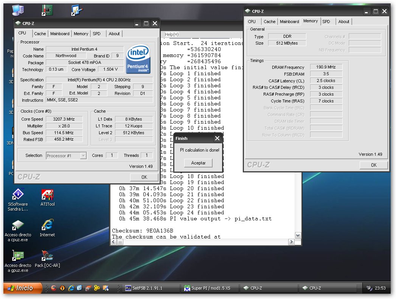Click Aceptar in Finish dialog

(198, 163)
